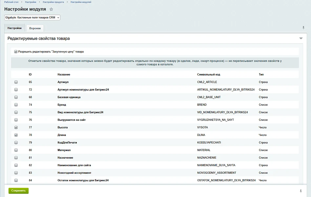Check the Выгружается на сайт checkbox

tap(16, 120)
